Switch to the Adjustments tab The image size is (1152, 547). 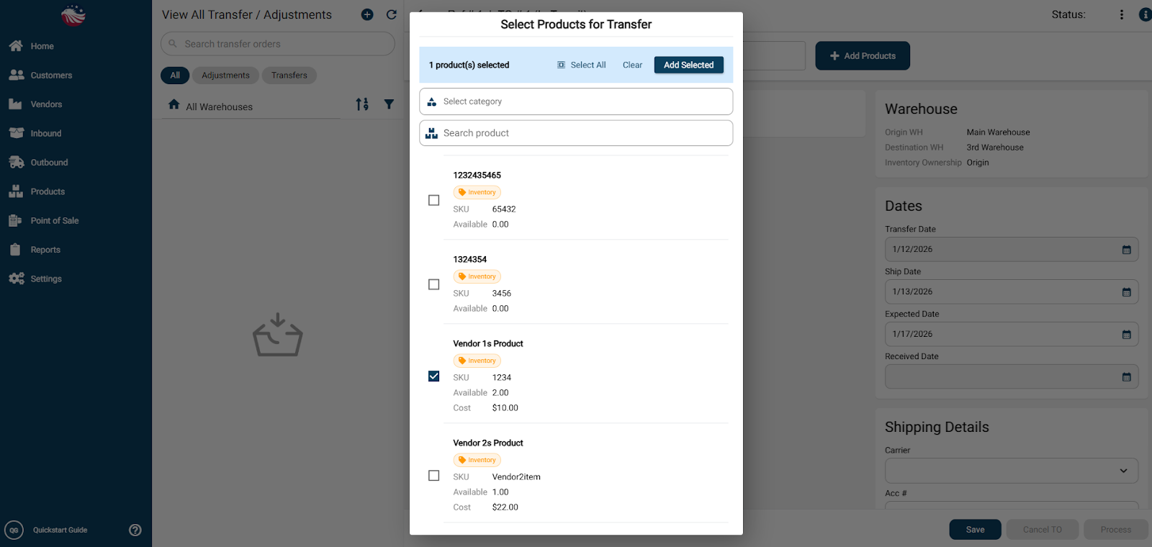tap(225, 76)
